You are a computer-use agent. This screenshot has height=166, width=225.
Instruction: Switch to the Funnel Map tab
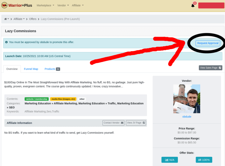point(31,69)
